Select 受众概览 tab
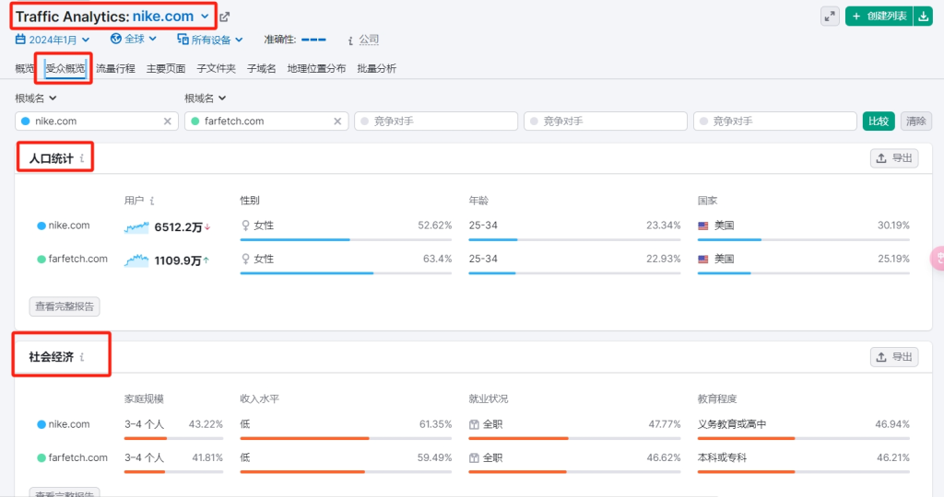 [x=65, y=68]
